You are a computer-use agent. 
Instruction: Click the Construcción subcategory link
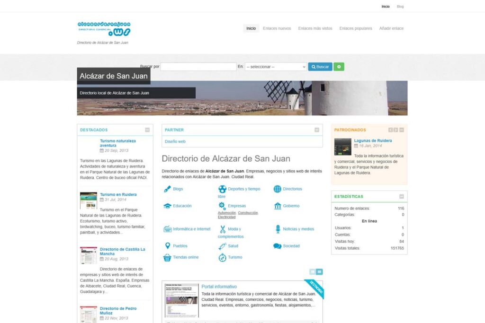pyautogui.click(x=248, y=213)
